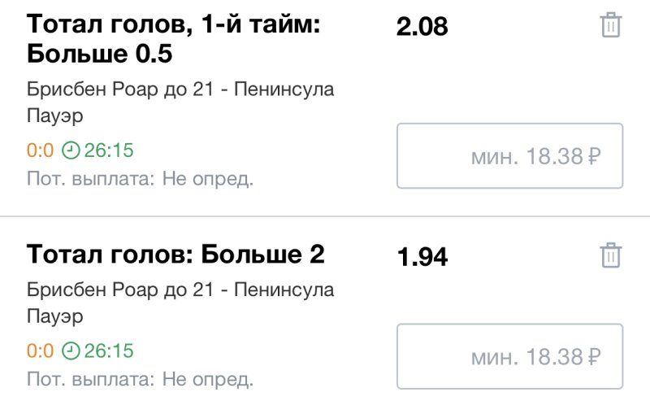The image size is (650, 405).
Task: Click the 2.08 odds value
Action: tap(422, 27)
